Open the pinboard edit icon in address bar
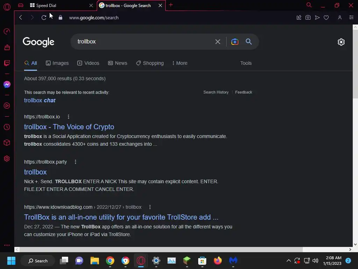Image resolution: width=358 pixels, height=269 pixels. [299, 18]
